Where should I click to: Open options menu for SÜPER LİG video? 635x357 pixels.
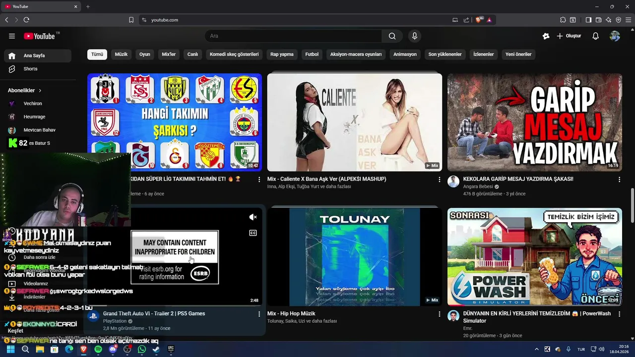pyautogui.click(x=259, y=179)
